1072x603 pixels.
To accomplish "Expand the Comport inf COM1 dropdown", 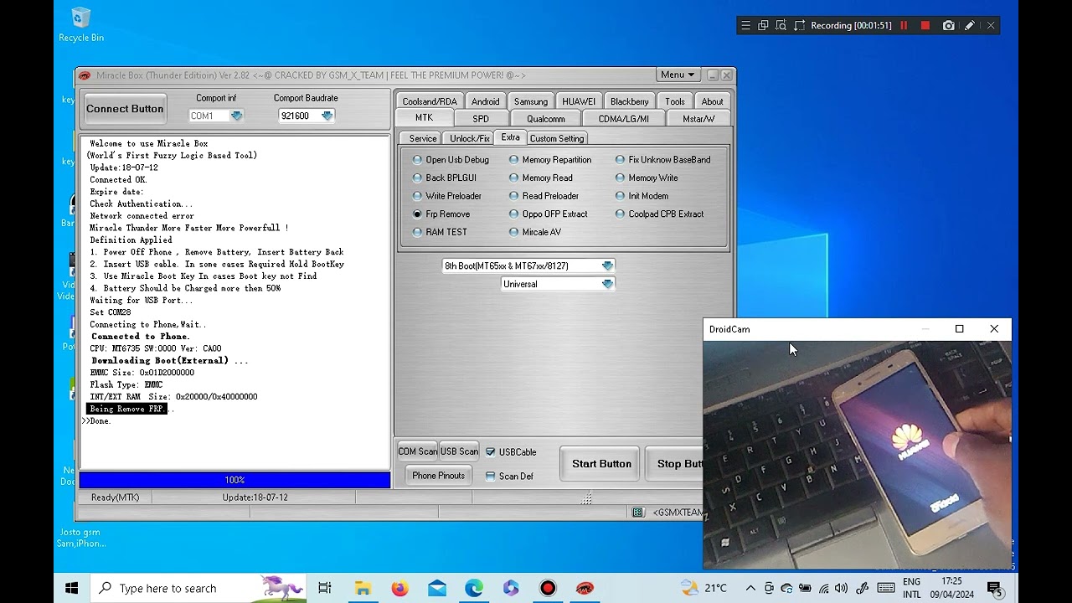I will (236, 116).
